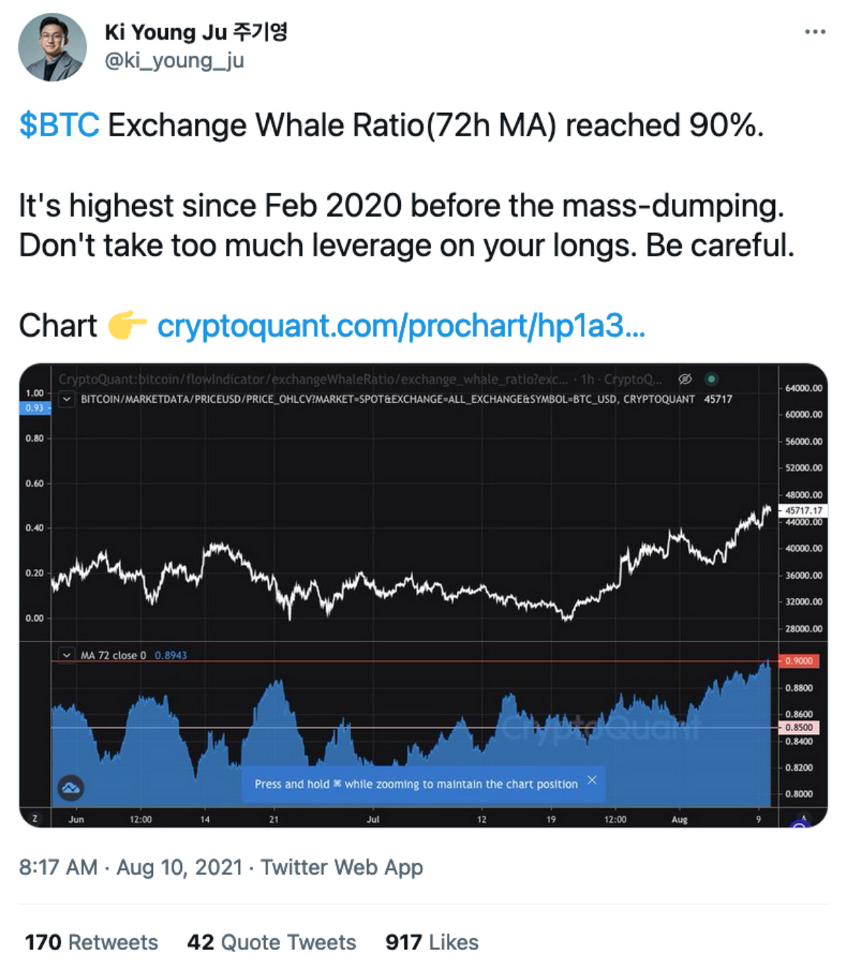Click the Z timezone button on time axis

click(35, 819)
